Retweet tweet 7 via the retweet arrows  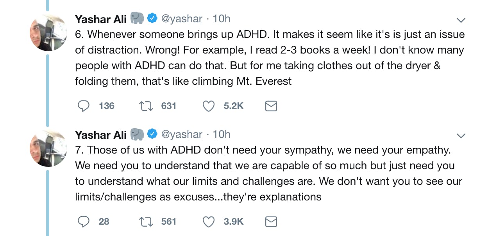(x=146, y=221)
